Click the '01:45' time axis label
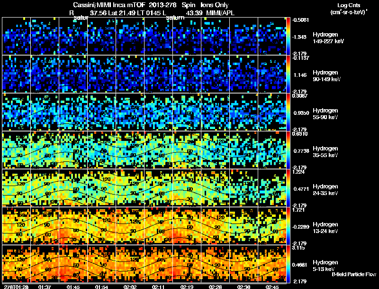The image size is (379, 289). click(x=73, y=287)
